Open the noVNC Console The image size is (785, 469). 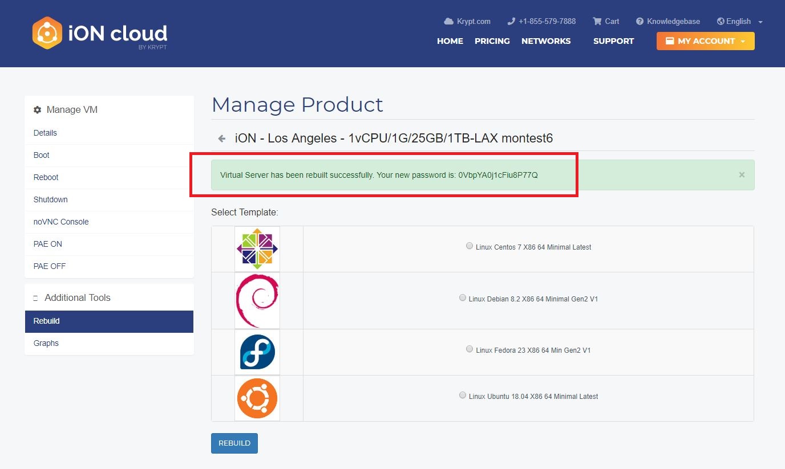point(109,222)
